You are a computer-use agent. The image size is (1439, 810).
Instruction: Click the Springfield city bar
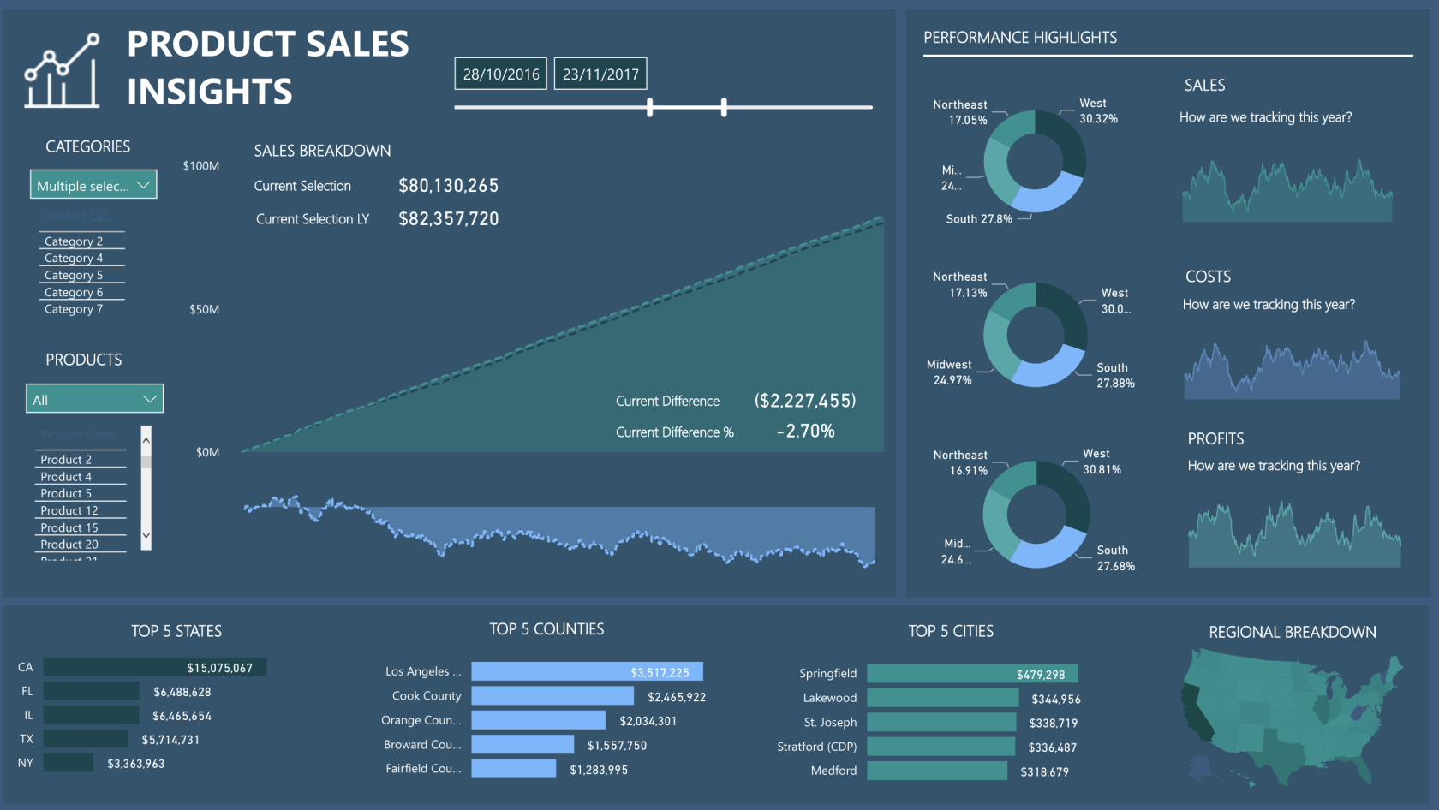click(972, 674)
